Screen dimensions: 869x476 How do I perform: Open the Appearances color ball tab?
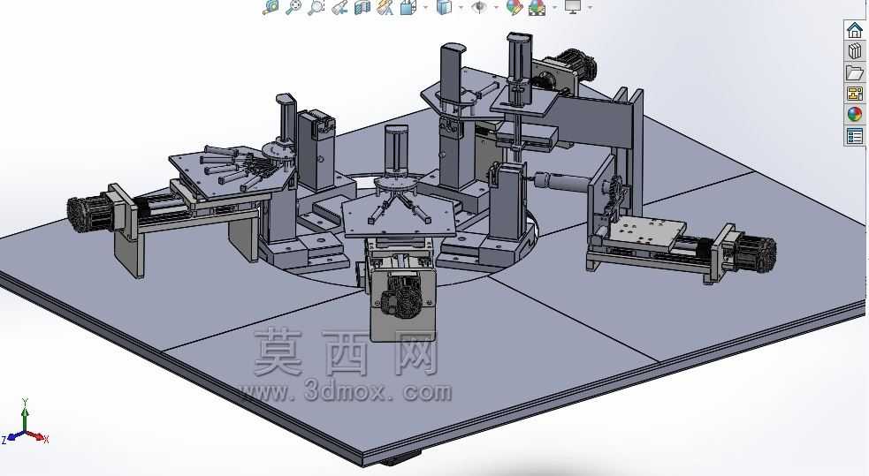855,114
